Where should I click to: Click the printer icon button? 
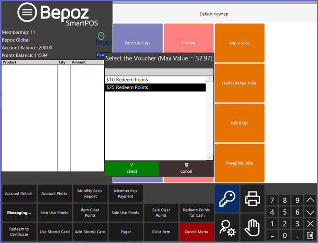coord(252,198)
